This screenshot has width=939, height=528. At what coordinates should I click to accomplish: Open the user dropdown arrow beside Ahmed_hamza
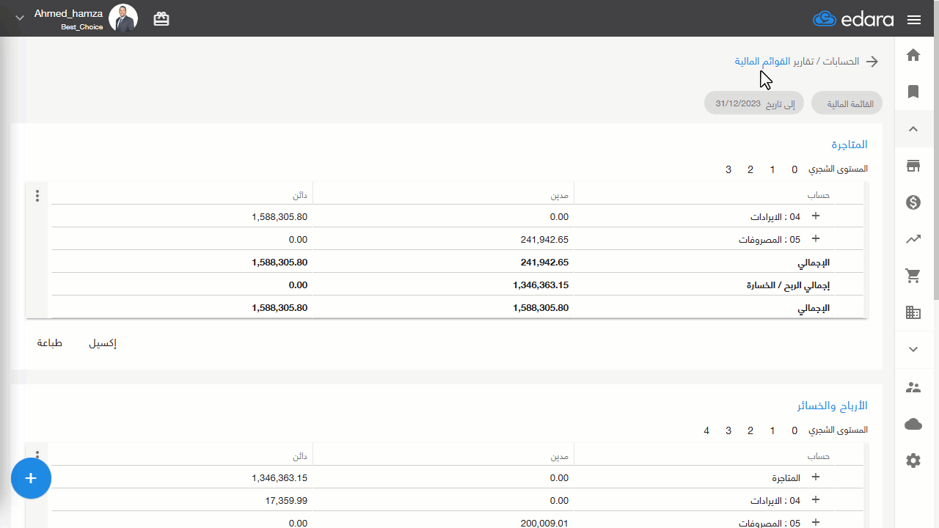click(20, 18)
